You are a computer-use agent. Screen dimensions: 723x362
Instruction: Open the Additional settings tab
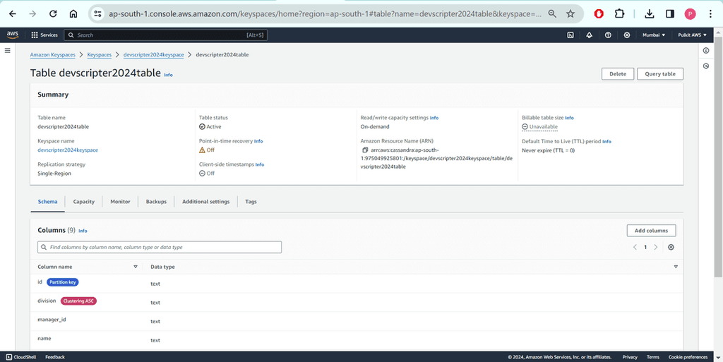[205, 202]
